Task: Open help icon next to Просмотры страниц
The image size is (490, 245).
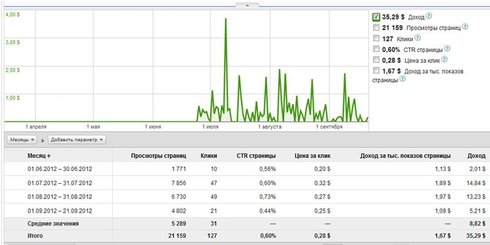Action: (465, 26)
